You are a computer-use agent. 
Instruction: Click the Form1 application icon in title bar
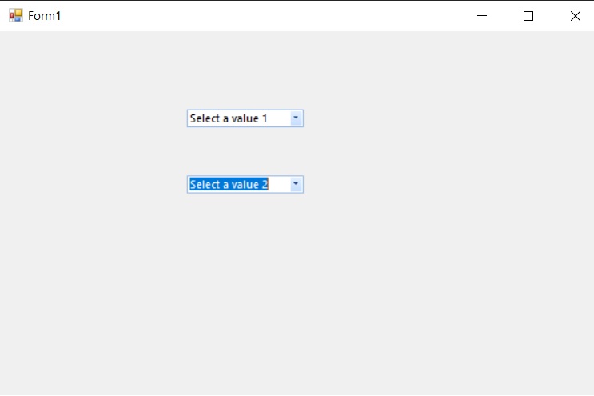[16, 16]
